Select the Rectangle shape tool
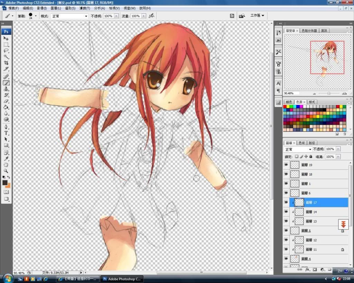 (x=6, y=145)
